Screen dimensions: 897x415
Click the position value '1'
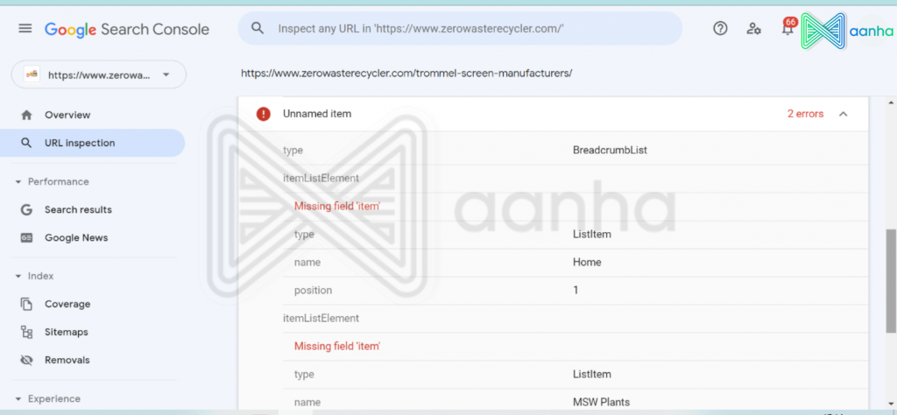tap(576, 291)
